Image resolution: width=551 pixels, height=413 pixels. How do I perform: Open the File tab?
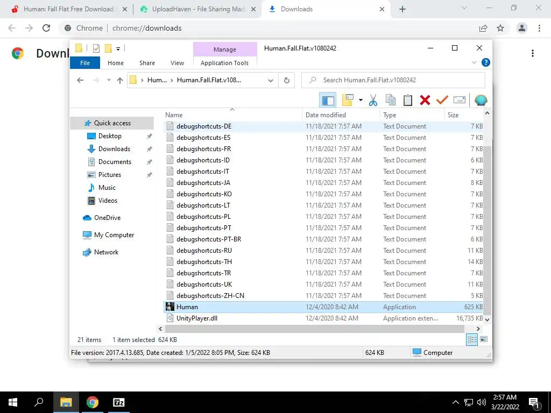(85, 63)
